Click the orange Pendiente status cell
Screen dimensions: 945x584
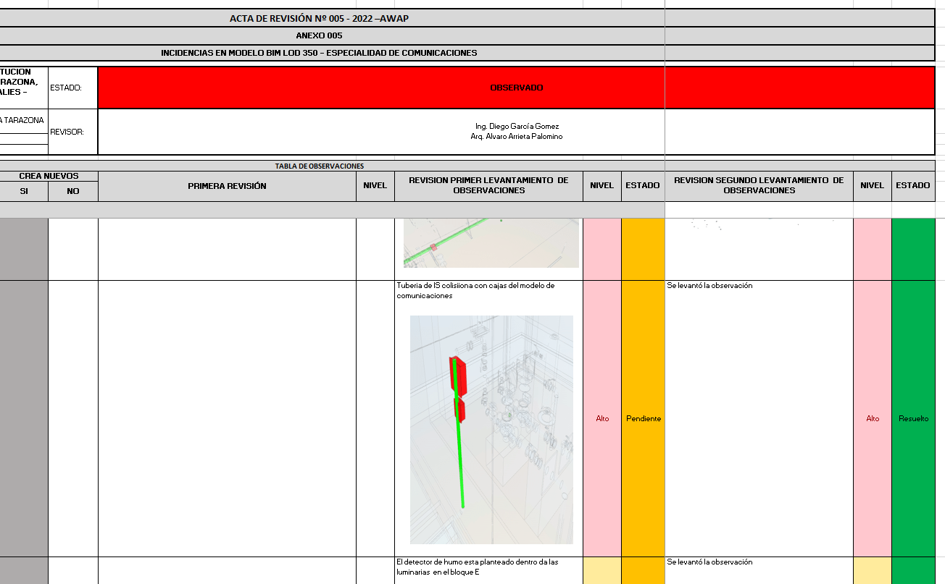coord(643,418)
